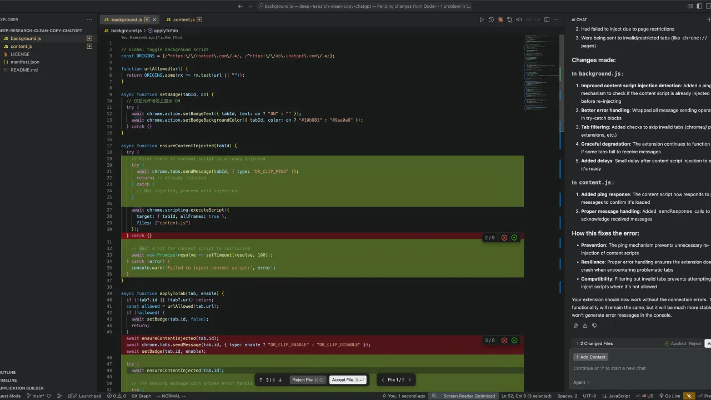Screen dimensions: 711x400
Task: Open changes compare icon in editor toolbar
Action: point(509,19)
